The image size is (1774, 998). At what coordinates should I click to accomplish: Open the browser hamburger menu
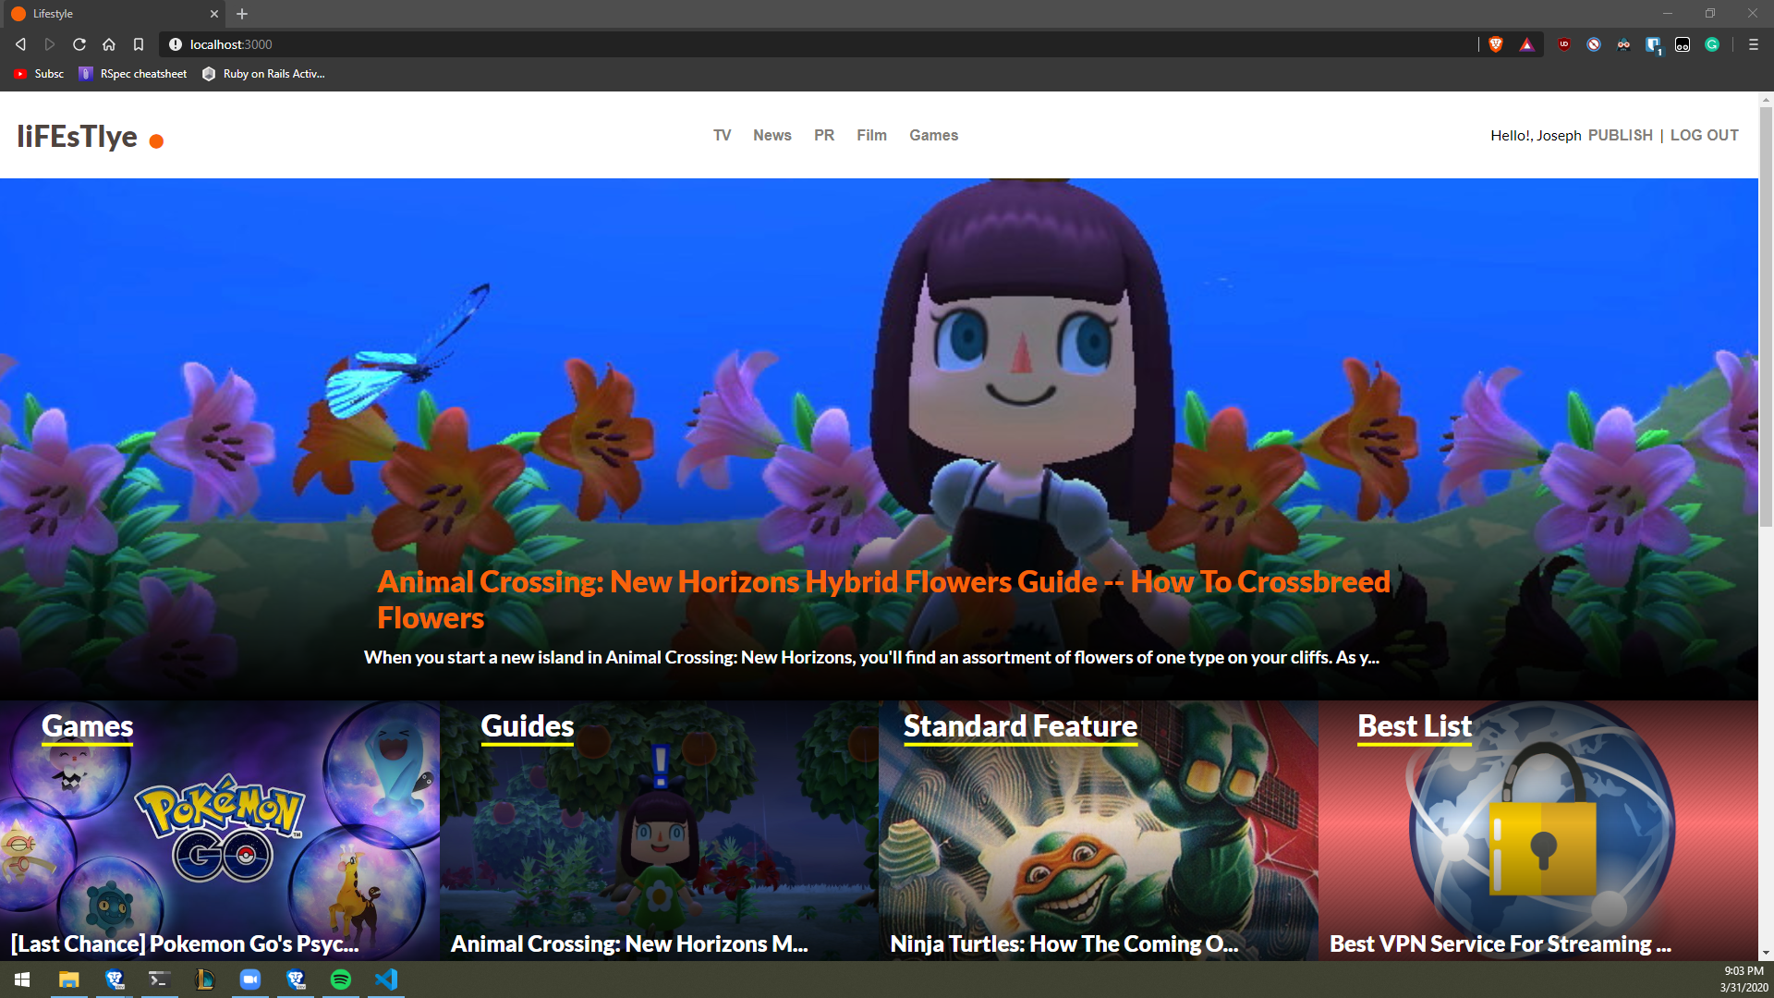click(1753, 44)
